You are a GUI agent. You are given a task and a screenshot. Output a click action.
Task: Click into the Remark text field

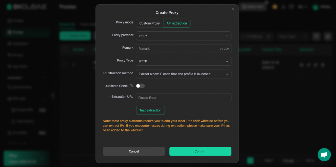coord(177,49)
